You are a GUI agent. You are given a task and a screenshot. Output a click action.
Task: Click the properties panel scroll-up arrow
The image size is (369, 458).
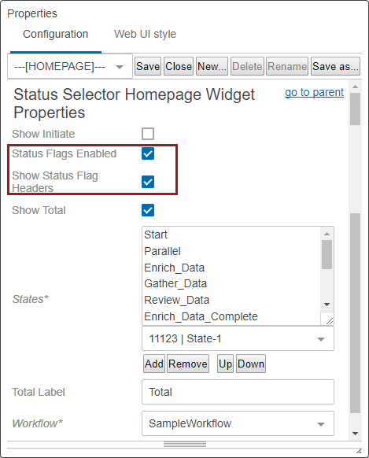pyautogui.click(x=355, y=87)
